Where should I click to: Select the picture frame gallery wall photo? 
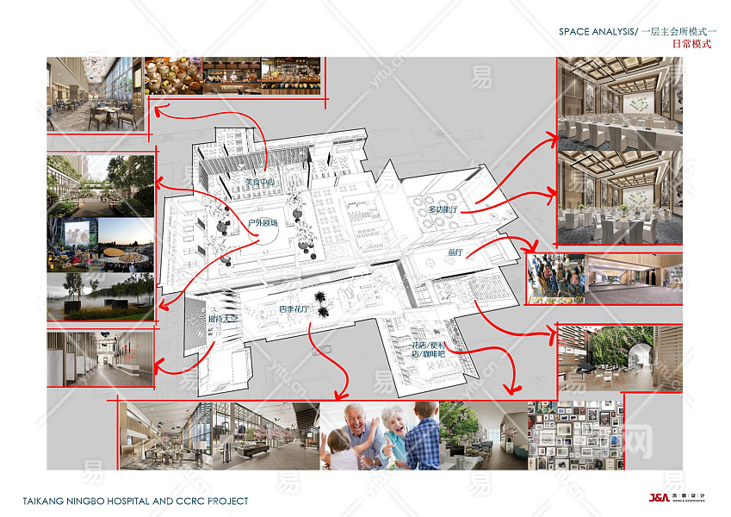click(576, 436)
